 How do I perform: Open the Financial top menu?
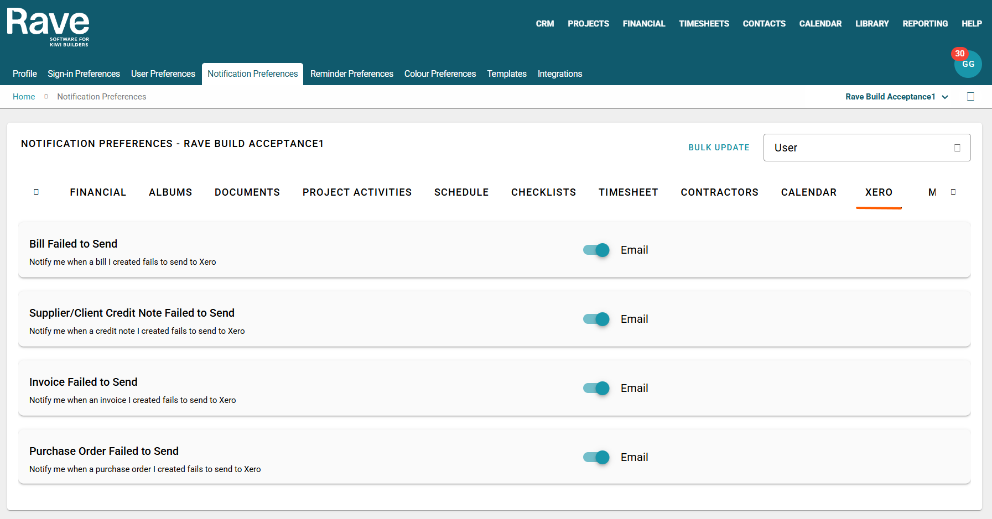pyautogui.click(x=644, y=24)
